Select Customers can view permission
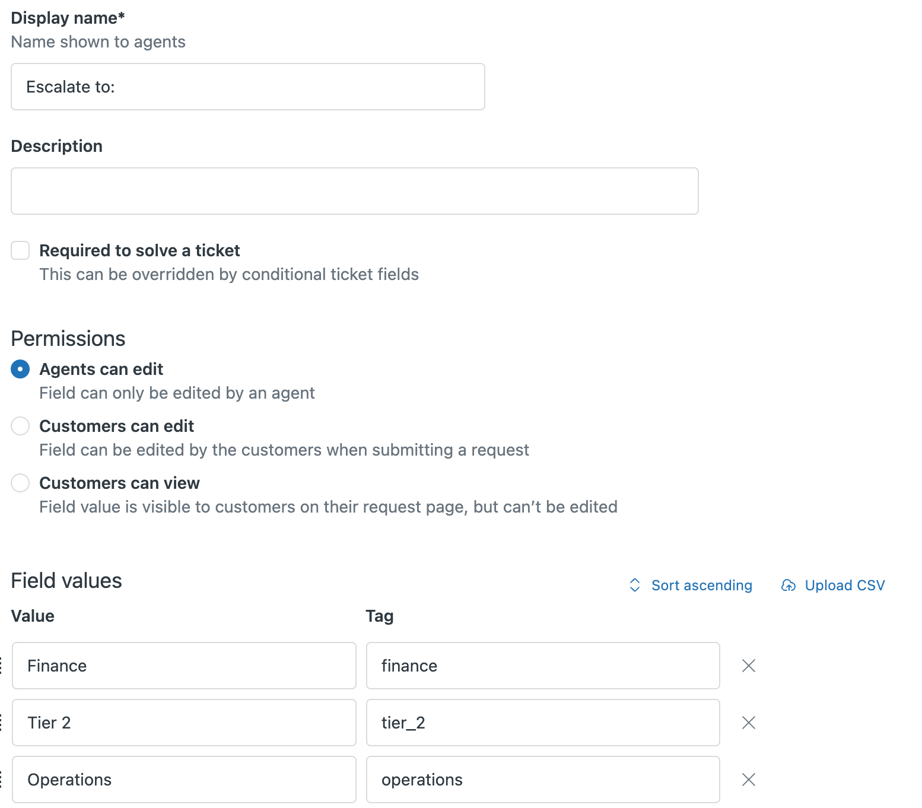922x808 pixels. coord(20,483)
